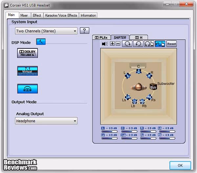Click the Reset button
Viewport: 197px width, 173px height.
pyautogui.click(x=171, y=44)
